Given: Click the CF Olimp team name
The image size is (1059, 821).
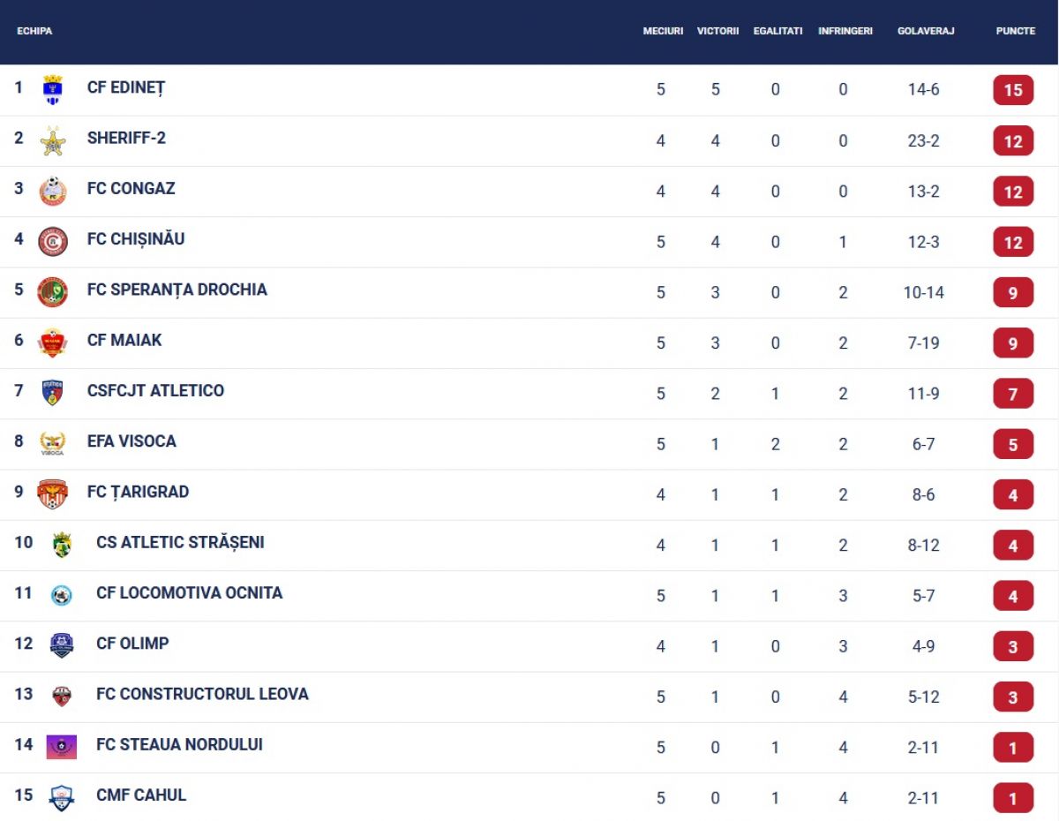Looking at the screenshot, I should click(x=132, y=644).
